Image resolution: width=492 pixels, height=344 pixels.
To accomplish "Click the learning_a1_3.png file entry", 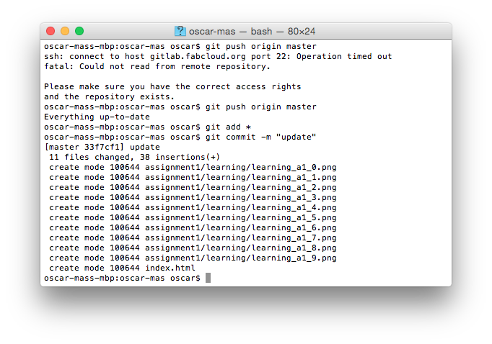I will [241, 197].
